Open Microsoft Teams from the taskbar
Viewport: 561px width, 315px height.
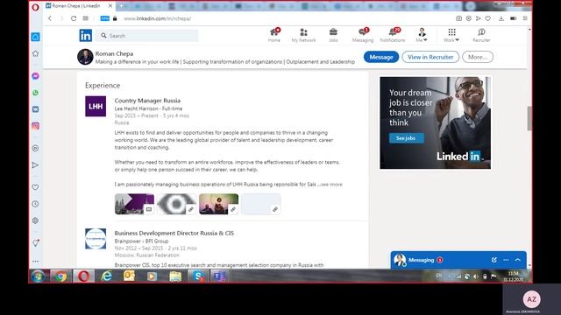(218, 276)
